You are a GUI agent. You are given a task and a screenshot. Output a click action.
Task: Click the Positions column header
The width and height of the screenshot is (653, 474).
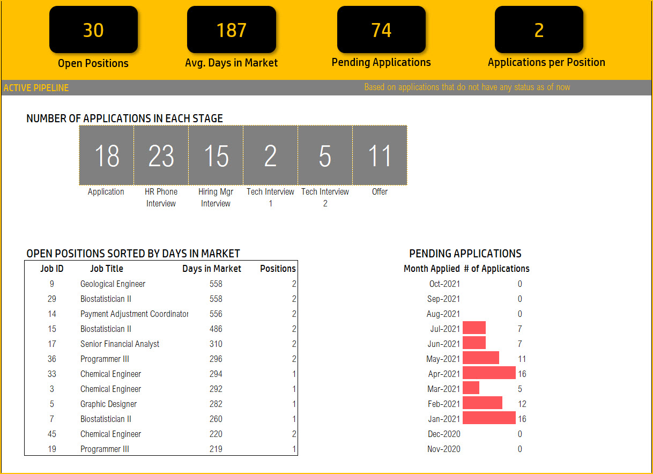pos(278,269)
